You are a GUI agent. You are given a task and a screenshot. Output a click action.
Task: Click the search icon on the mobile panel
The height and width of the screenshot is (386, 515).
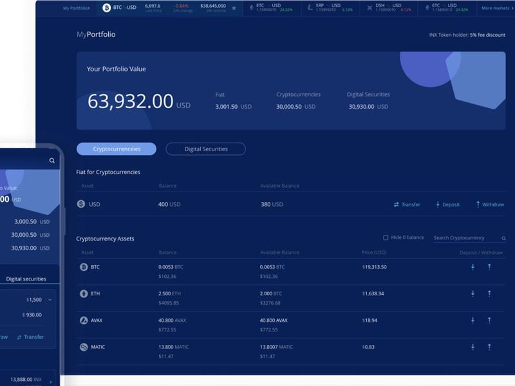52,161
